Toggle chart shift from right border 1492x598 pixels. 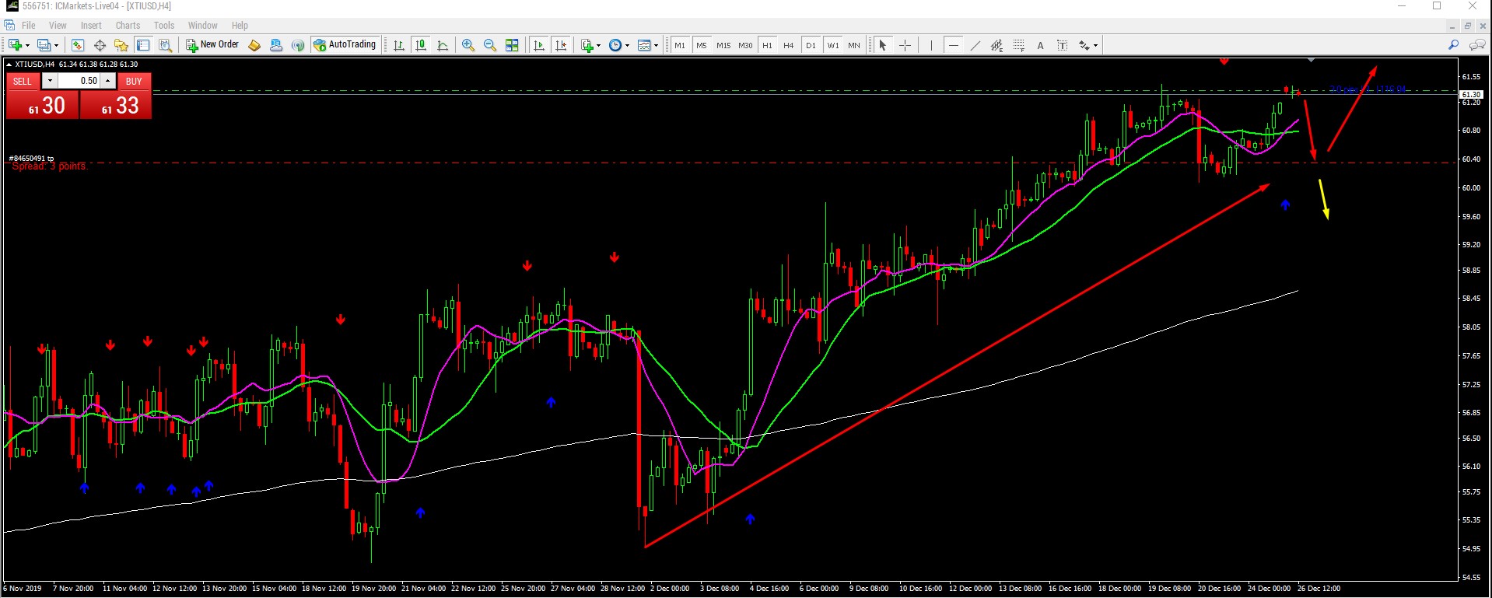pyautogui.click(x=561, y=45)
